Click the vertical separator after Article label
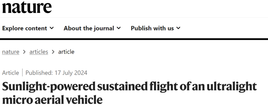 [22, 73]
